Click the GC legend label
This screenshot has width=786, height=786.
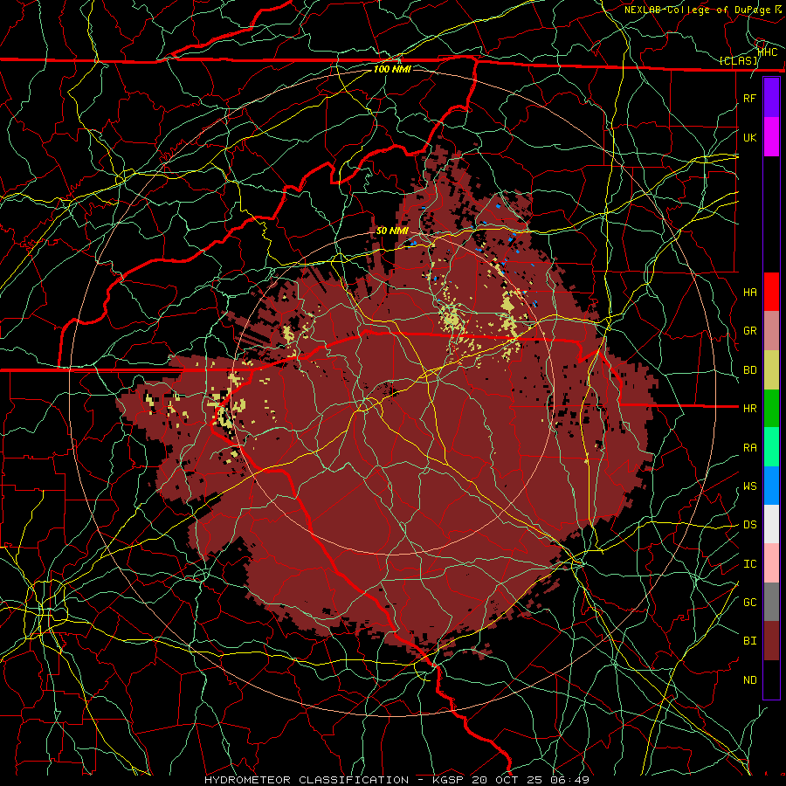(749, 603)
